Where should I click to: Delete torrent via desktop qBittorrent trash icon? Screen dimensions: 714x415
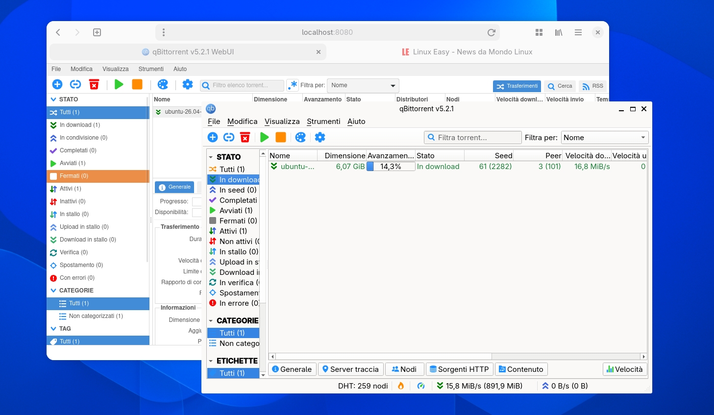click(245, 137)
